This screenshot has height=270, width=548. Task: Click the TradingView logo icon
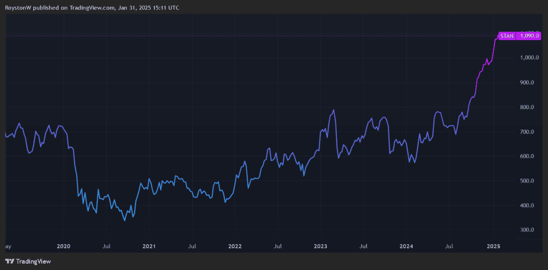tap(9, 261)
